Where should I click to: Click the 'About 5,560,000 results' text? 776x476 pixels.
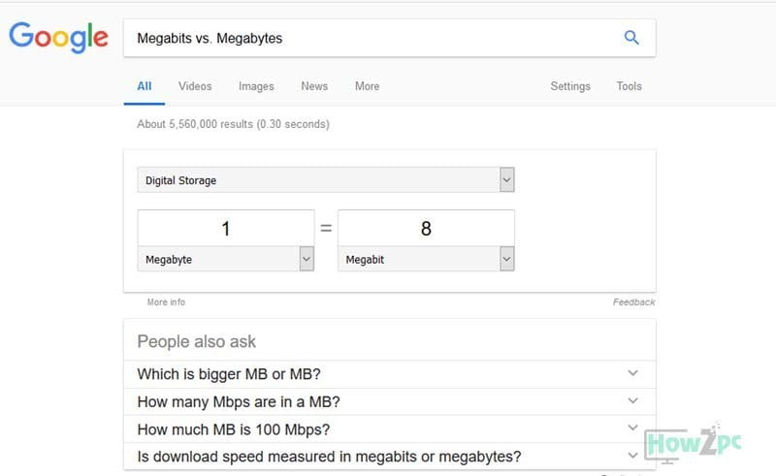coord(233,124)
